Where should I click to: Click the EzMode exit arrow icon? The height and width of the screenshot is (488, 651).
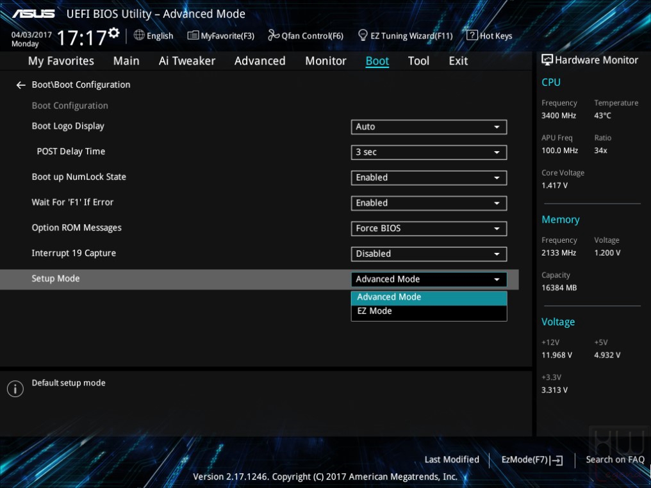coord(557,460)
